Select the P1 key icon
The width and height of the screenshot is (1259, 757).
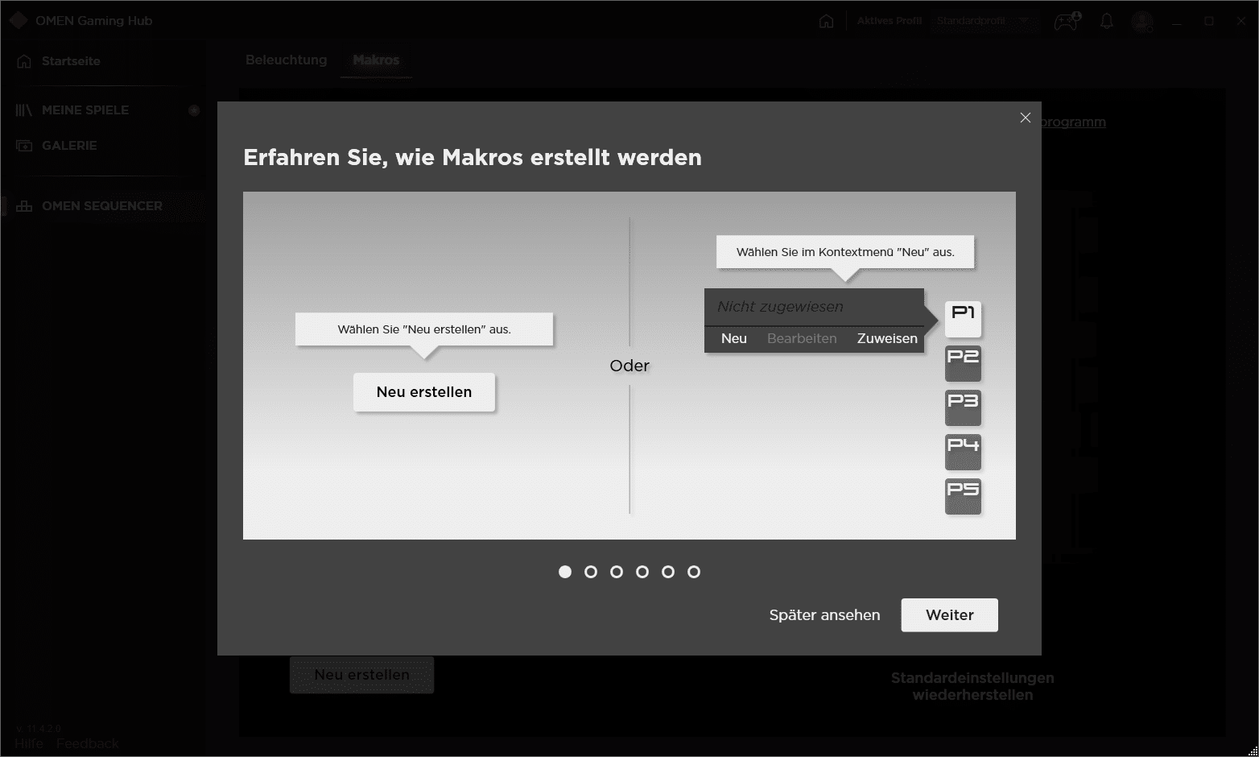coord(963,319)
